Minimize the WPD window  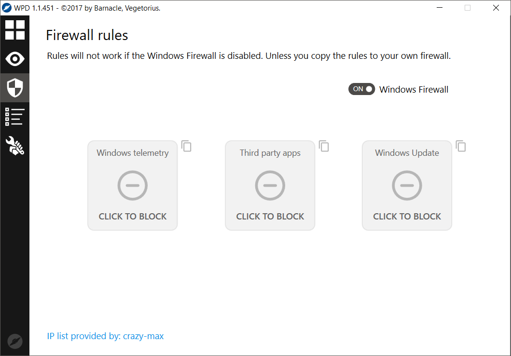point(440,8)
